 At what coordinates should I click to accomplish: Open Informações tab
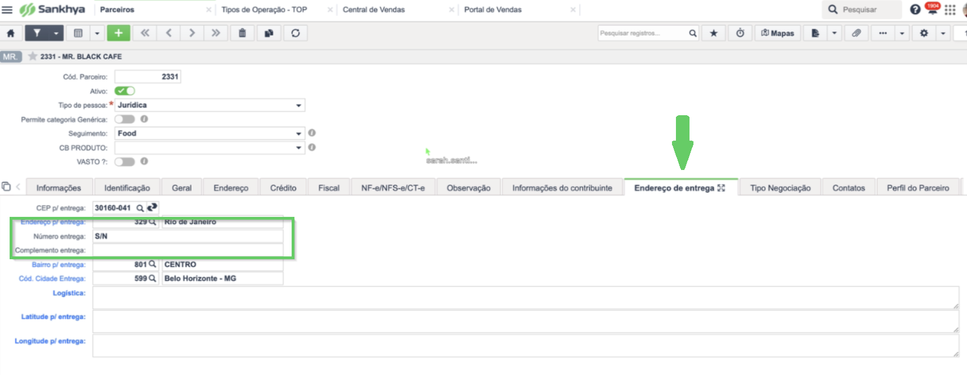pos(59,188)
